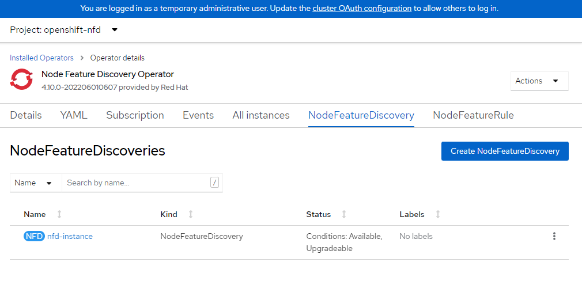Screen dimensions: 582x281
Task: Switch to the YAML tab
Action: tap(74, 115)
